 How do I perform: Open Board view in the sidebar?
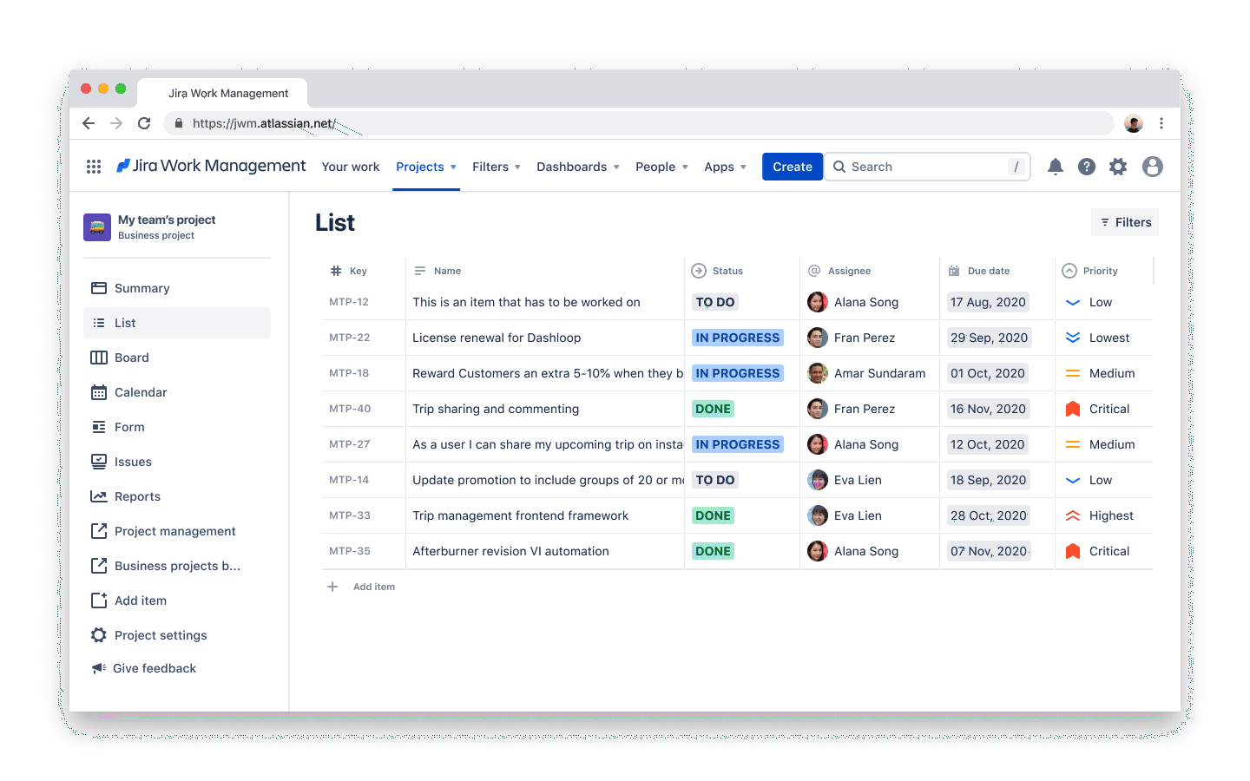[177, 358]
